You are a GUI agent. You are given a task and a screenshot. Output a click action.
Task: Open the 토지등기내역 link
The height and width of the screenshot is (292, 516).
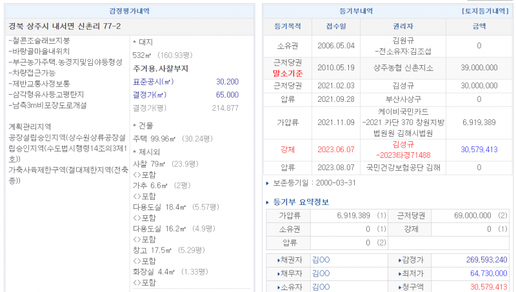point(486,12)
